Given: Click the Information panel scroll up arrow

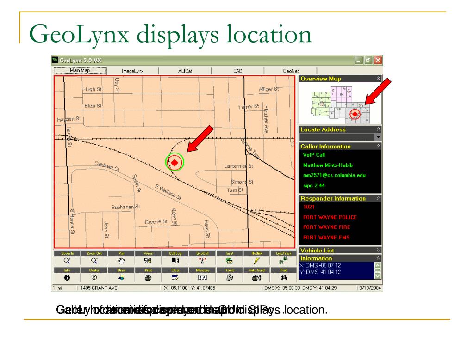Looking at the screenshot, I should click(x=378, y=265).
